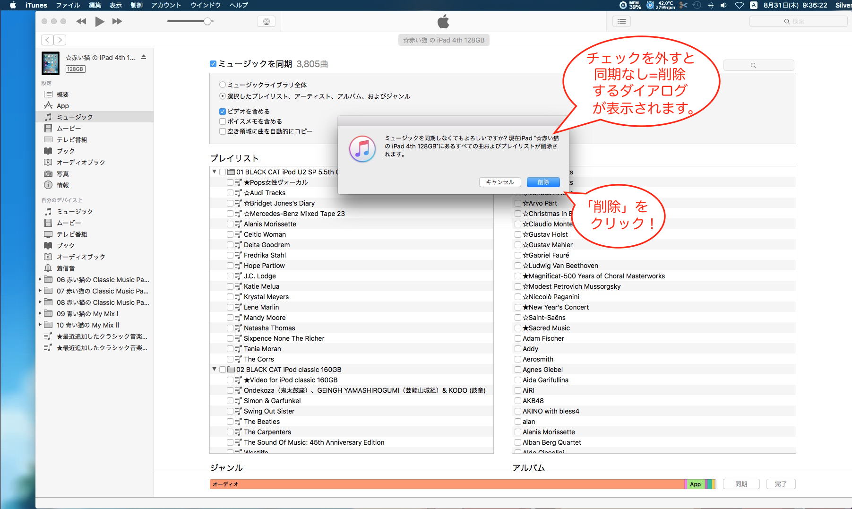Adjust the volume slider knob
852x509 pixels.
[x=207, y=21]
